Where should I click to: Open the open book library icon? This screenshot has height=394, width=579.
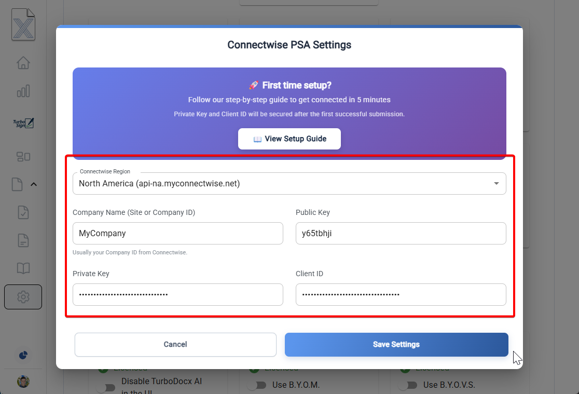[x=23, y=268]
